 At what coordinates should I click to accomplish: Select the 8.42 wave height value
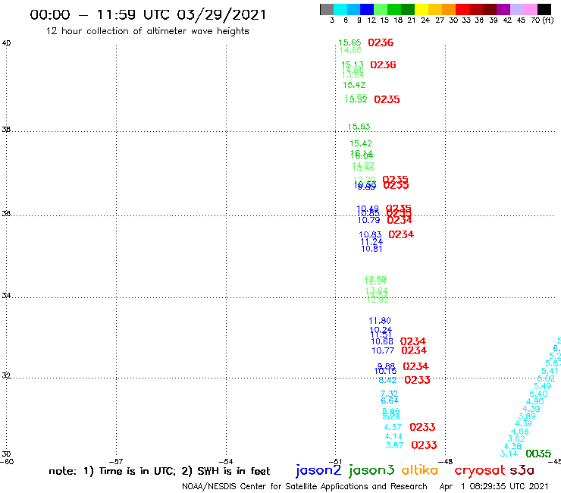point(387,380)
